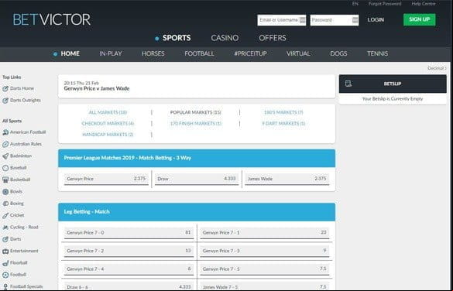This screenshot has width=453, height=291.
Task: Open the Decimal odds format dropdown
Action: 437,68
